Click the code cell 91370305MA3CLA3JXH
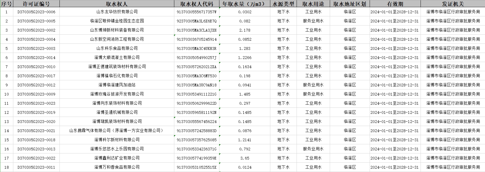 (196, 30)
